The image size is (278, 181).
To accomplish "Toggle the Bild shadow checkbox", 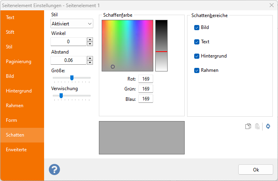I will point(197,28).
